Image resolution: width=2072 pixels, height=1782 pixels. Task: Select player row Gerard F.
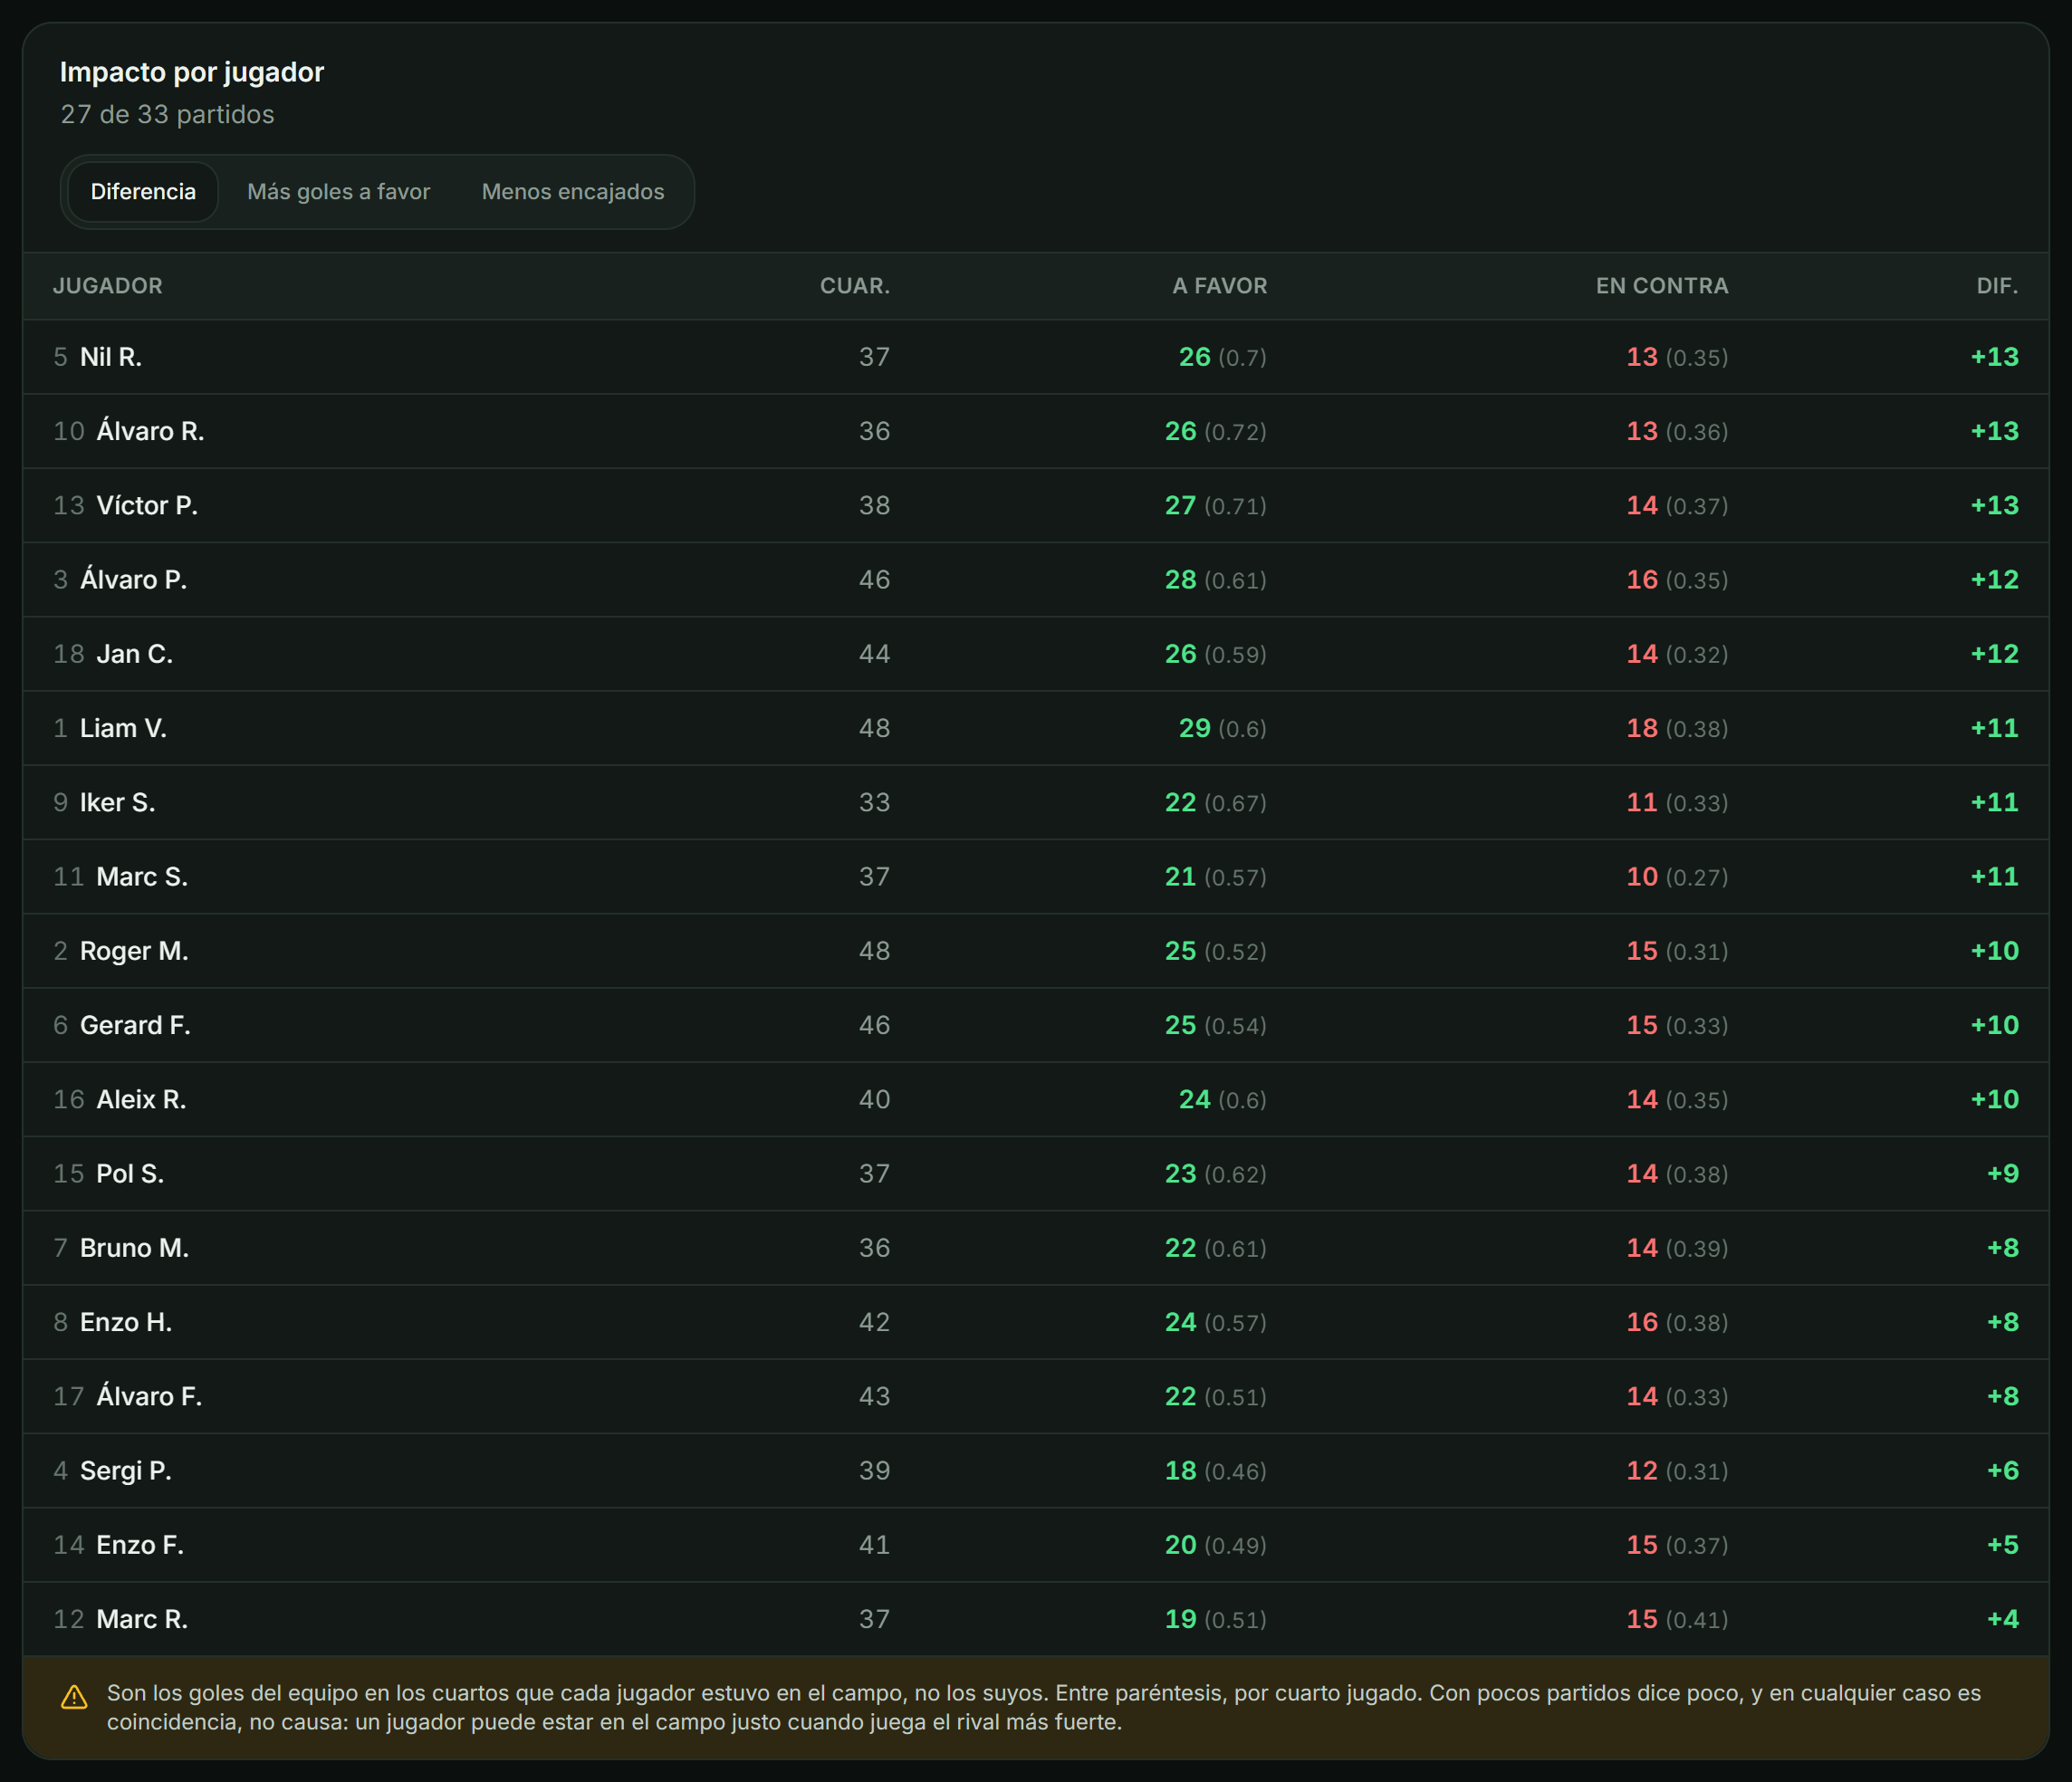[x=1036, y=1025]
